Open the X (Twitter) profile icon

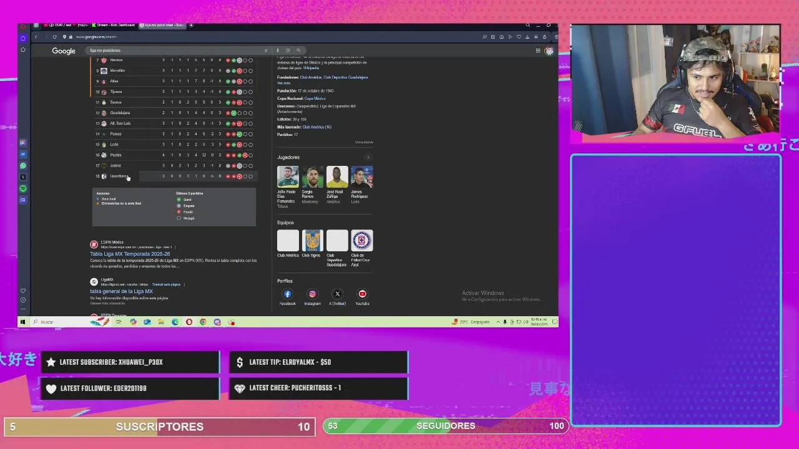coord(337,294)
